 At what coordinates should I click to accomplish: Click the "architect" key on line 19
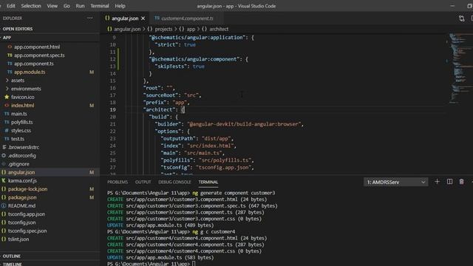coord(160,110)
